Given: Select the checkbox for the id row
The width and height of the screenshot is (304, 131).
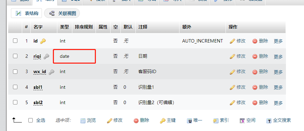Looking at the screenshot, I should click(x=15, y=41).
